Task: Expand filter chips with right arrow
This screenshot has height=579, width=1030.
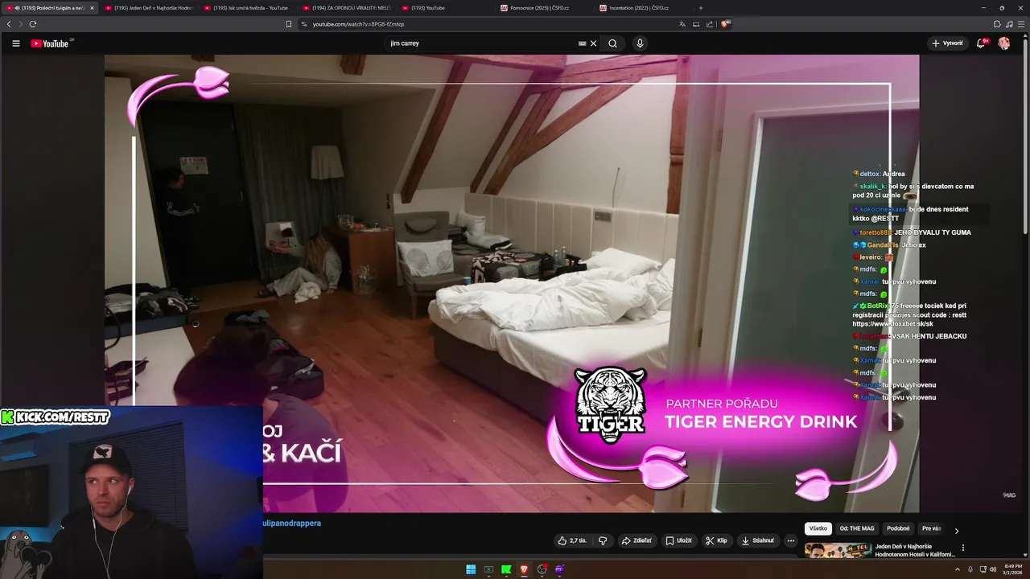Action: (x=957, y=531)
